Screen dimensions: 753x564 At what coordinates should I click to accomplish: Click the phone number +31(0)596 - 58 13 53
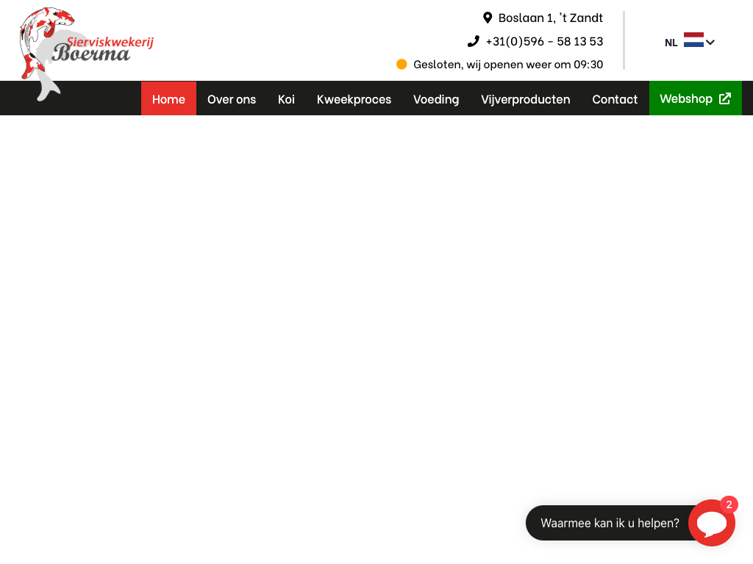pyautogui.click(x=544, y=41)
